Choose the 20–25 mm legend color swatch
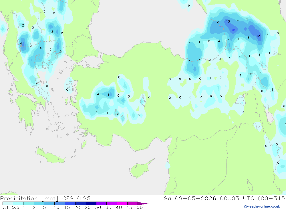The image size is (286, 209). [80, 203]
